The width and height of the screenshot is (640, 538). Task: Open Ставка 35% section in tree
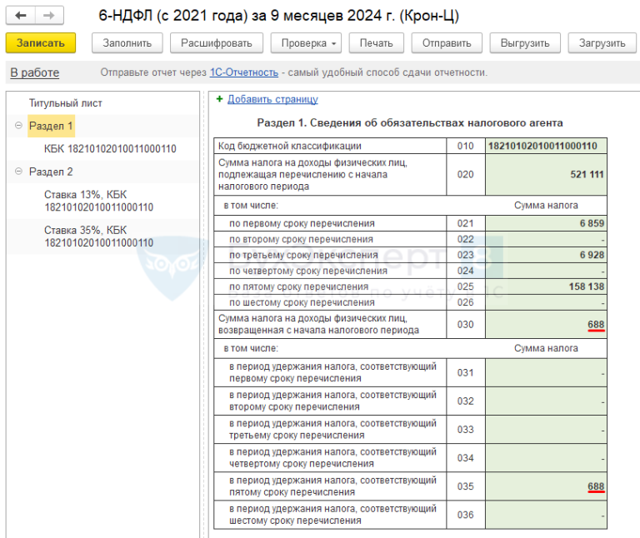97,236
